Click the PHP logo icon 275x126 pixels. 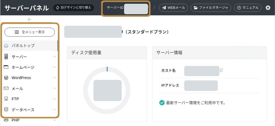click(x=6, y=120)
